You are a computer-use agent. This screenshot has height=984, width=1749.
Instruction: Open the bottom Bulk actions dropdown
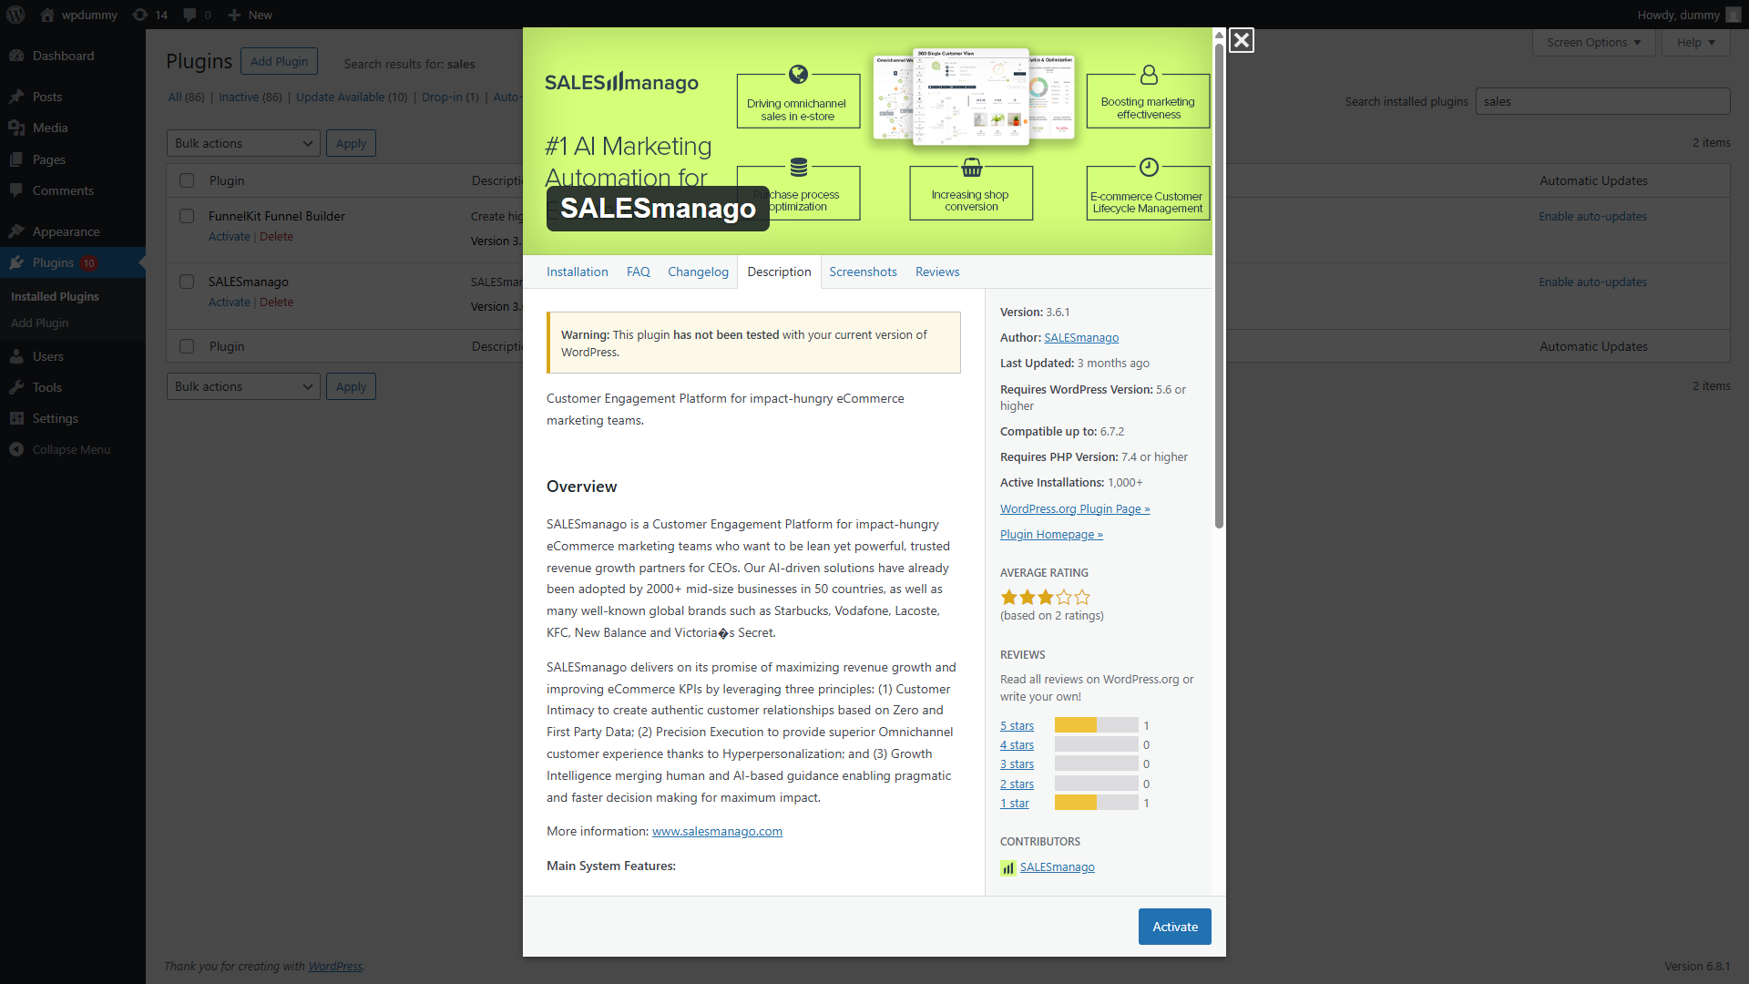point(243,386)
